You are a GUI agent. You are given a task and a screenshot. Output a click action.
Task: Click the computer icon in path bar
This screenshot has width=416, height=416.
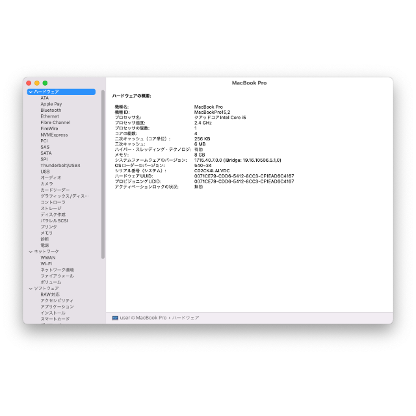coord(115,318)
